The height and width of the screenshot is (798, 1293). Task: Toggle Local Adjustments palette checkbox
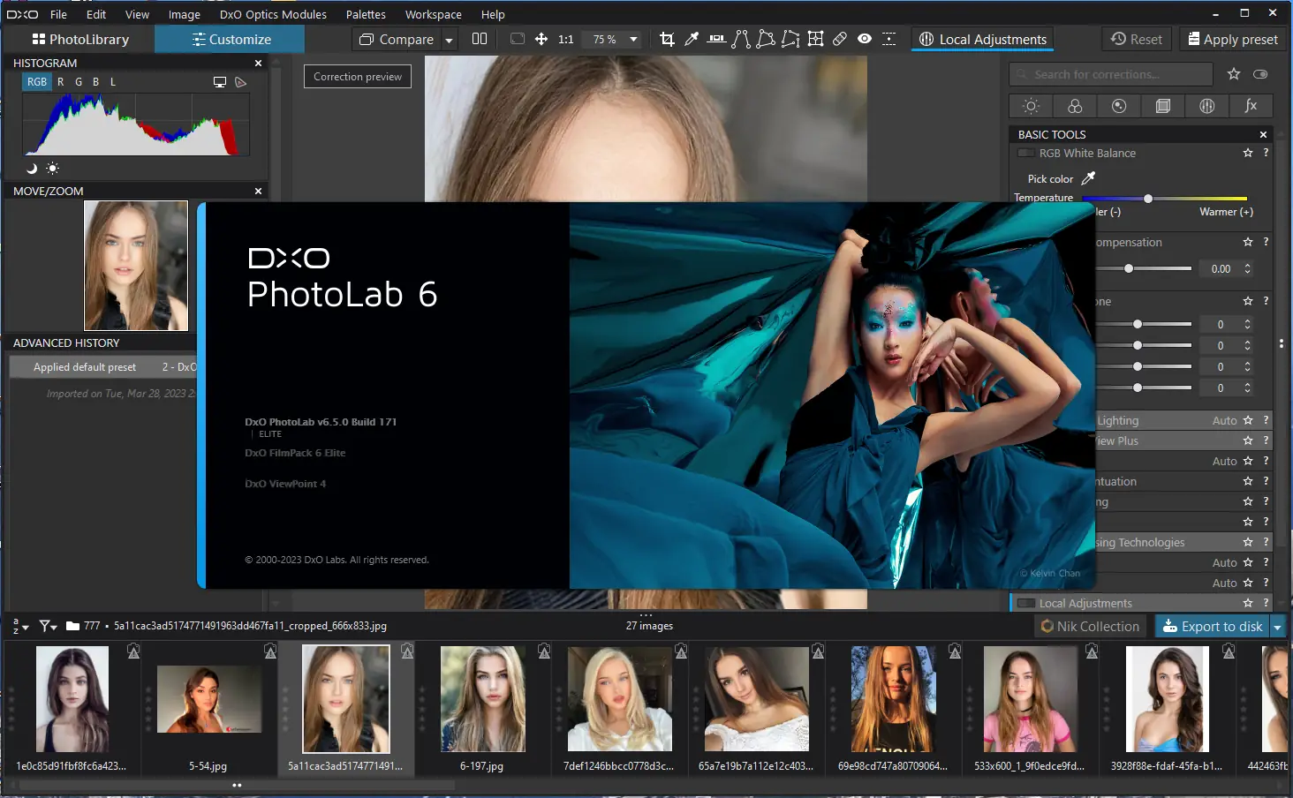click(1026, 604)
